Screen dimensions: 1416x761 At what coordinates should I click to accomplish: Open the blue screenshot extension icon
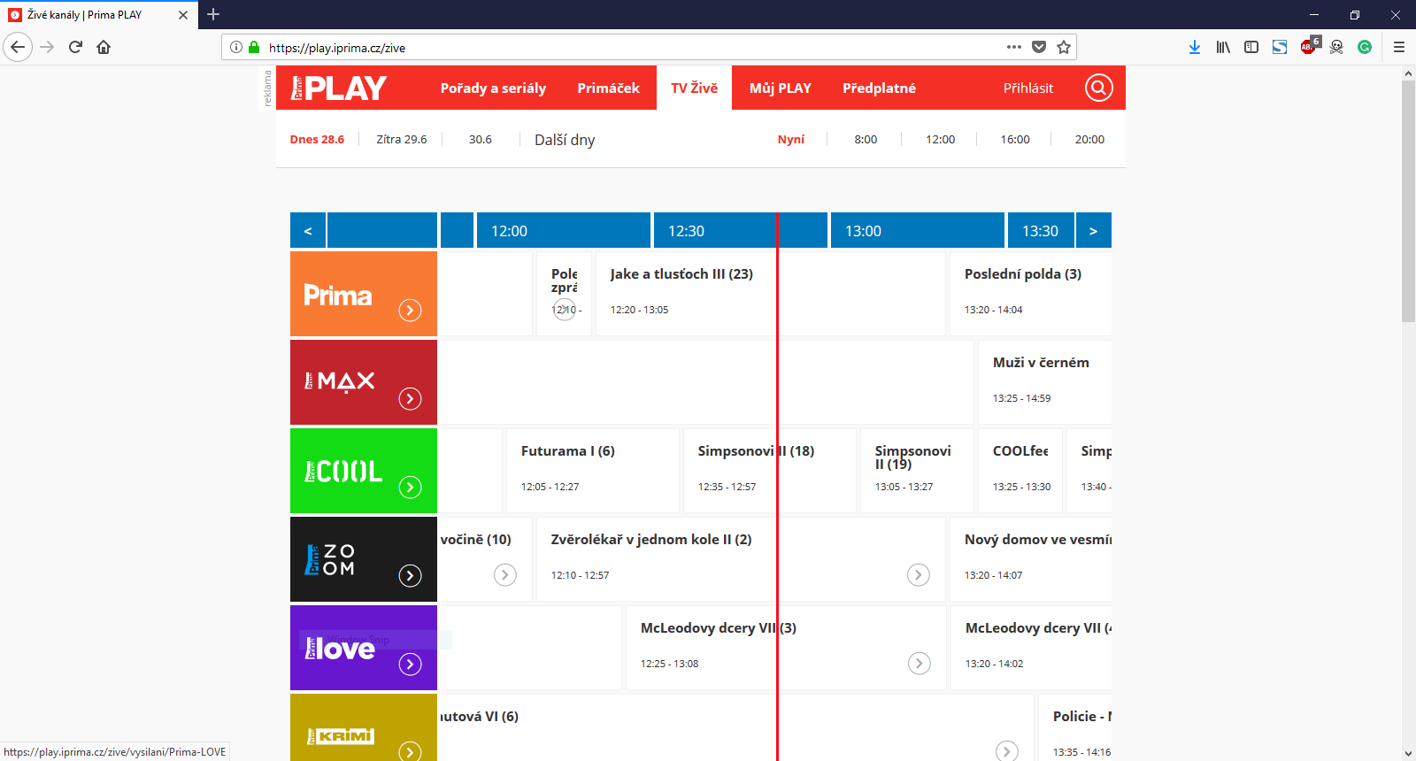coord(1280,47)
